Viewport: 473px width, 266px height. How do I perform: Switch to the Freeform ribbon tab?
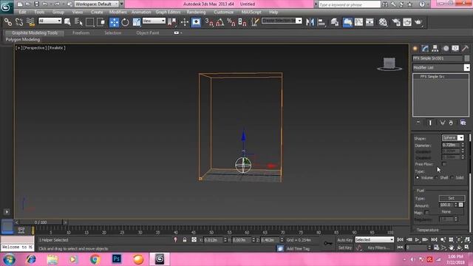(81, 33)
